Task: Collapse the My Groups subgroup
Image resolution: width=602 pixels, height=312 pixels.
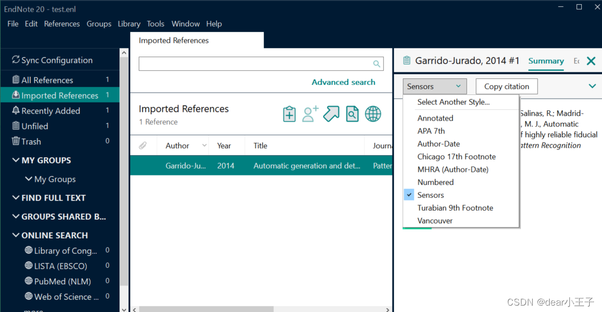Action: (x=28, y=179)
